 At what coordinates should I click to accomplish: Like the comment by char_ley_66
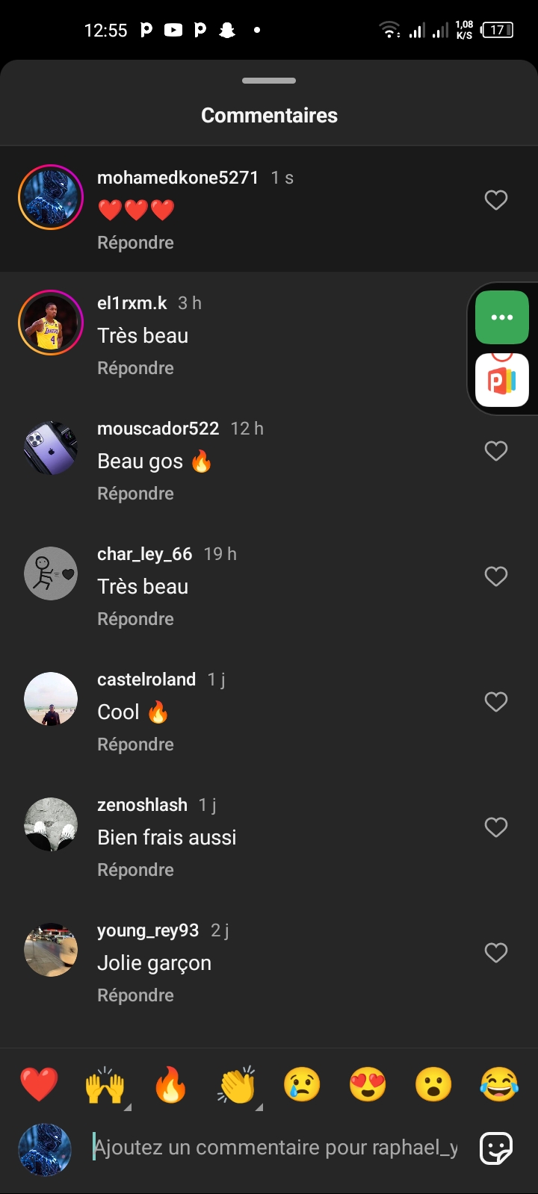[x=496, y=576]
